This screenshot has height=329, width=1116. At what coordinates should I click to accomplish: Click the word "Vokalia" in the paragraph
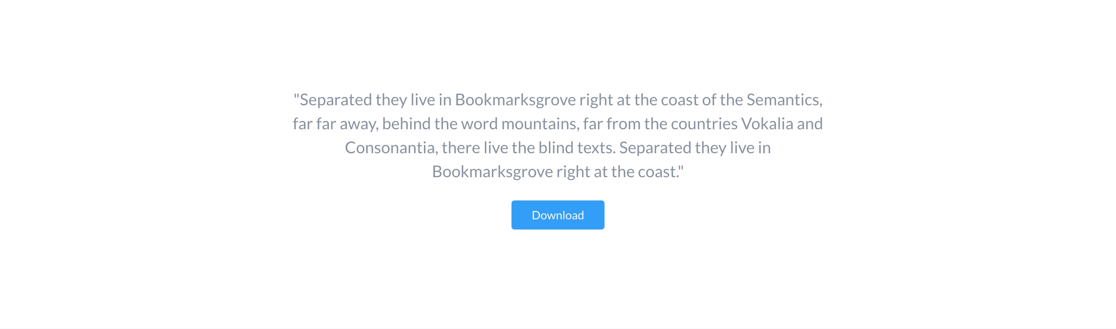click(767, 124)
